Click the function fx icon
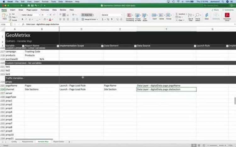The width and height of the screenshot is (236, 147). (23, 24)
